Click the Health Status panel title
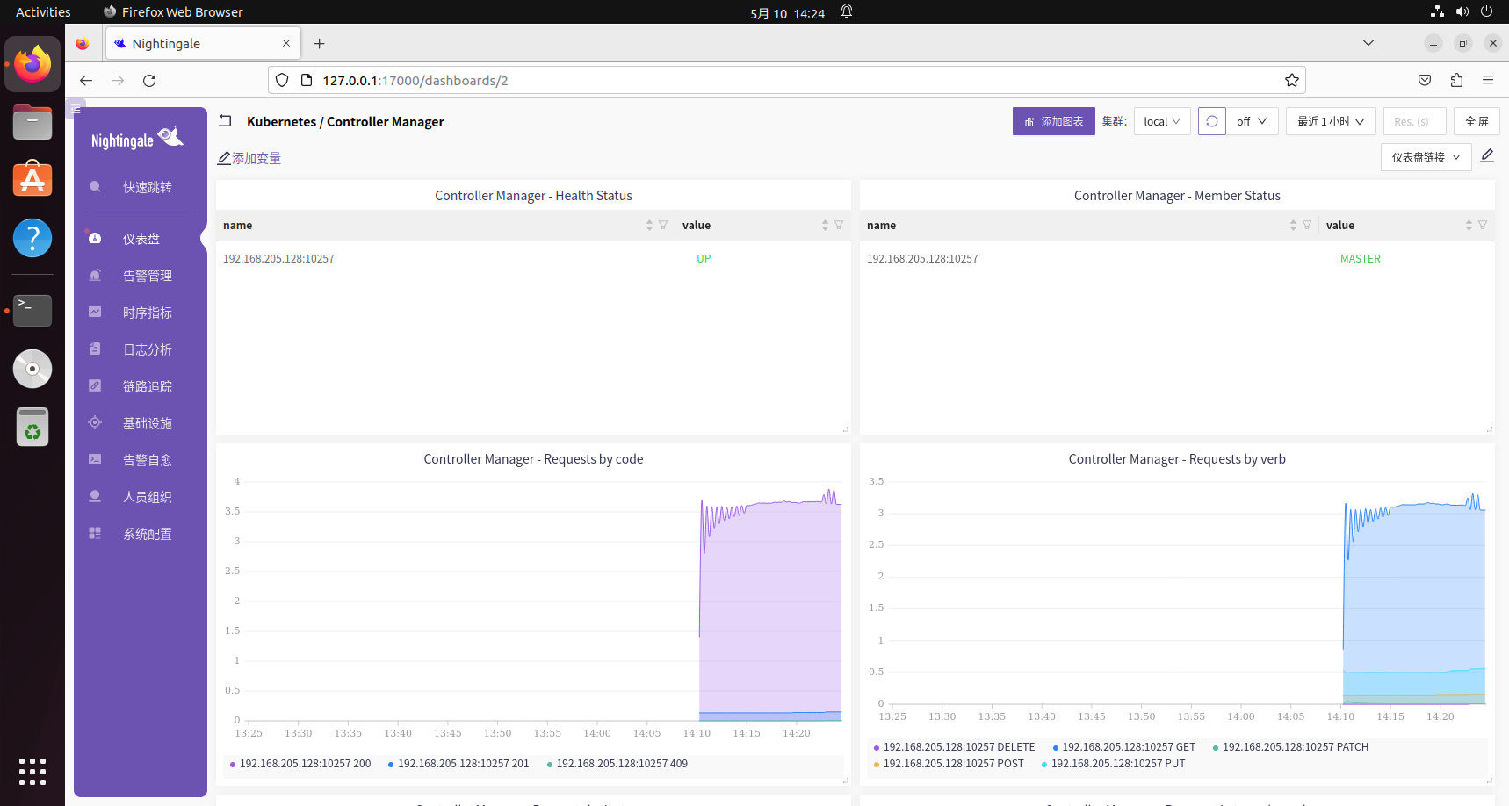 [533, 196]
